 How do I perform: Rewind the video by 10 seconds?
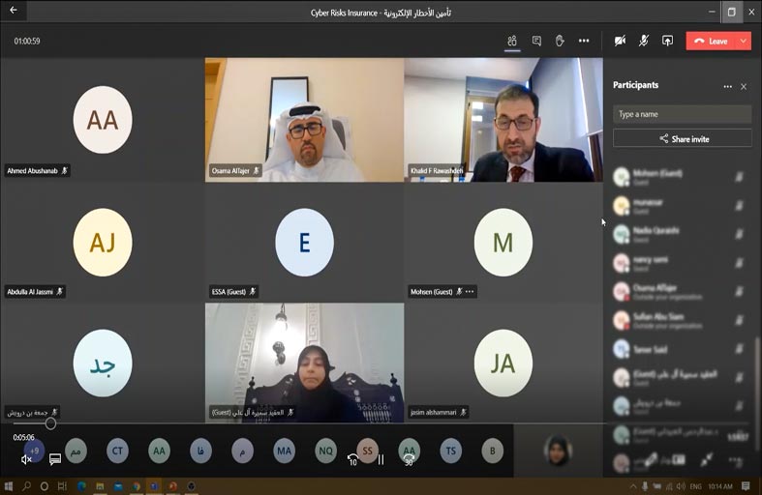click(x=352, y=460)
